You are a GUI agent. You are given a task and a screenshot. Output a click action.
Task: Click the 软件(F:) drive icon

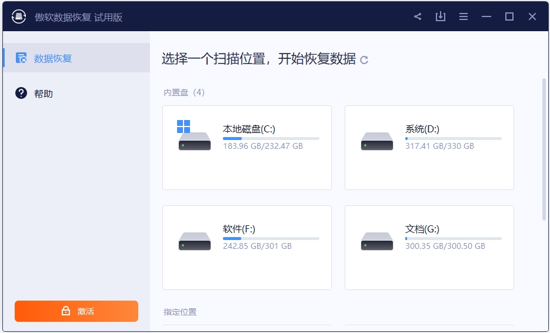(194, 241)
